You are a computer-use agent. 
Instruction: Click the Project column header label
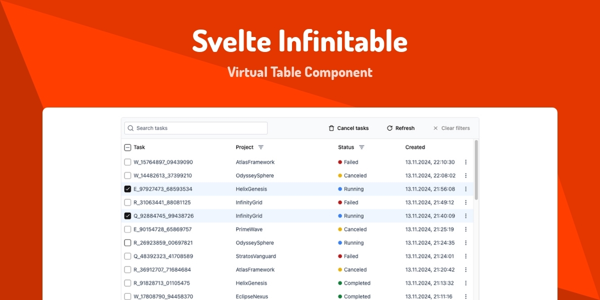245,147
